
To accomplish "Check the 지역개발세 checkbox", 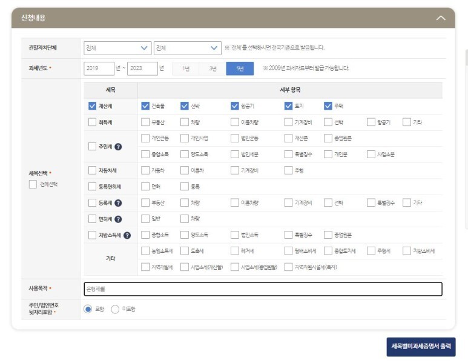I will [145, 267].
